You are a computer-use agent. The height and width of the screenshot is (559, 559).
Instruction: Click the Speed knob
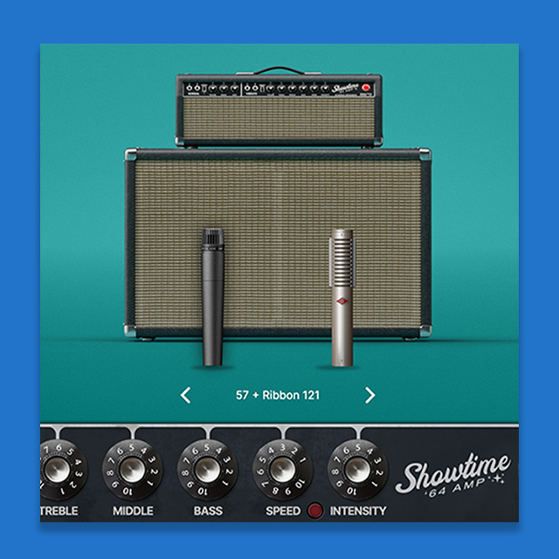[x=281, y=467]
